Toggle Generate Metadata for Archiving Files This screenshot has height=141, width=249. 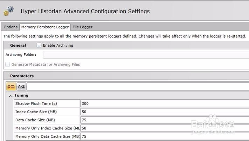coord(7,64)
